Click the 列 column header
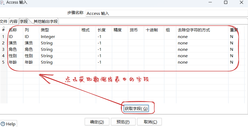248x127 pixels. tap(31, 30)
